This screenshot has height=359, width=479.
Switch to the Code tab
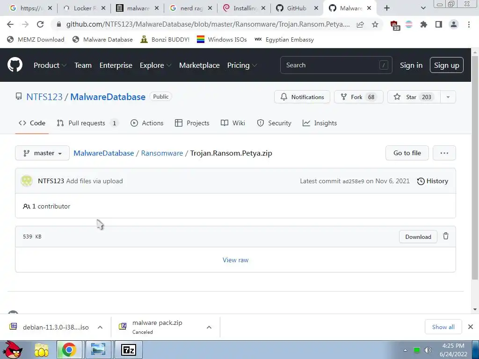point(32,123)
